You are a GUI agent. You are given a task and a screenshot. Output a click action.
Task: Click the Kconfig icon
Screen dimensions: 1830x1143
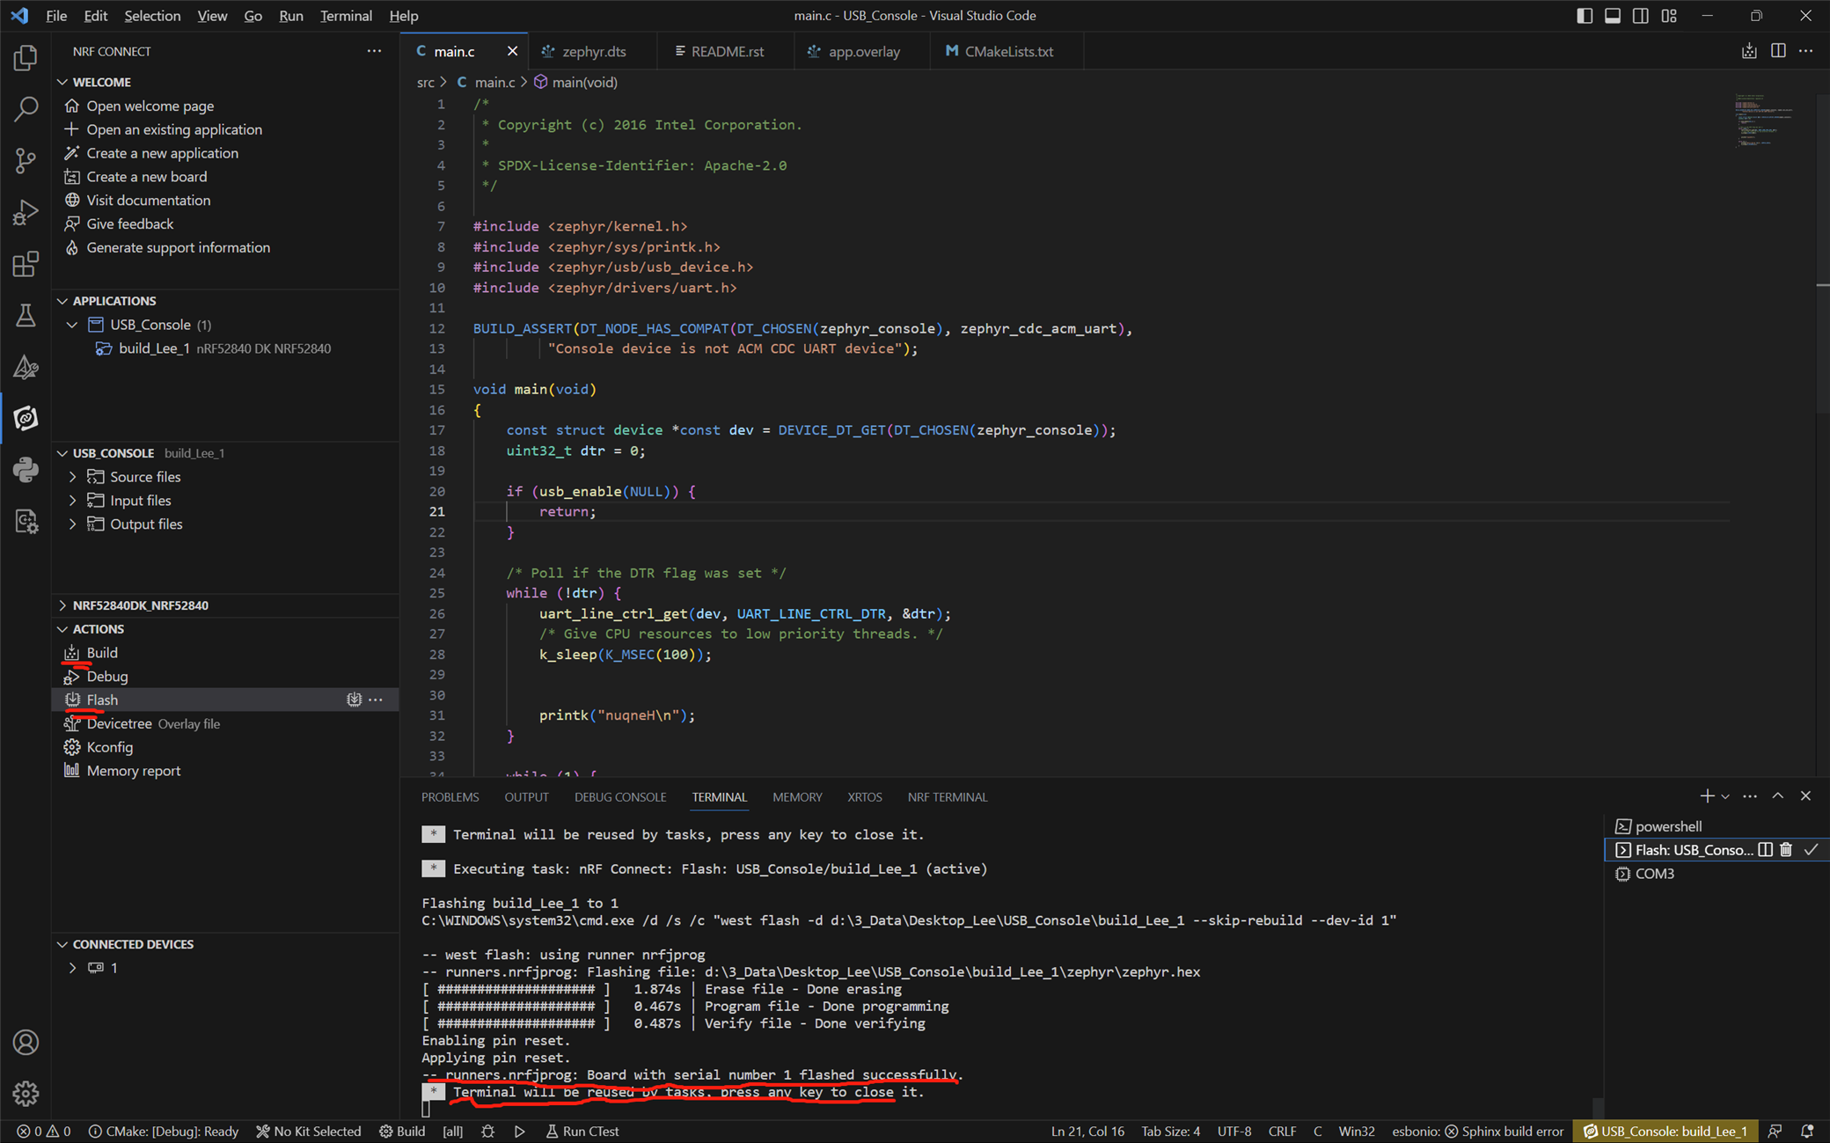coord(71,747)
